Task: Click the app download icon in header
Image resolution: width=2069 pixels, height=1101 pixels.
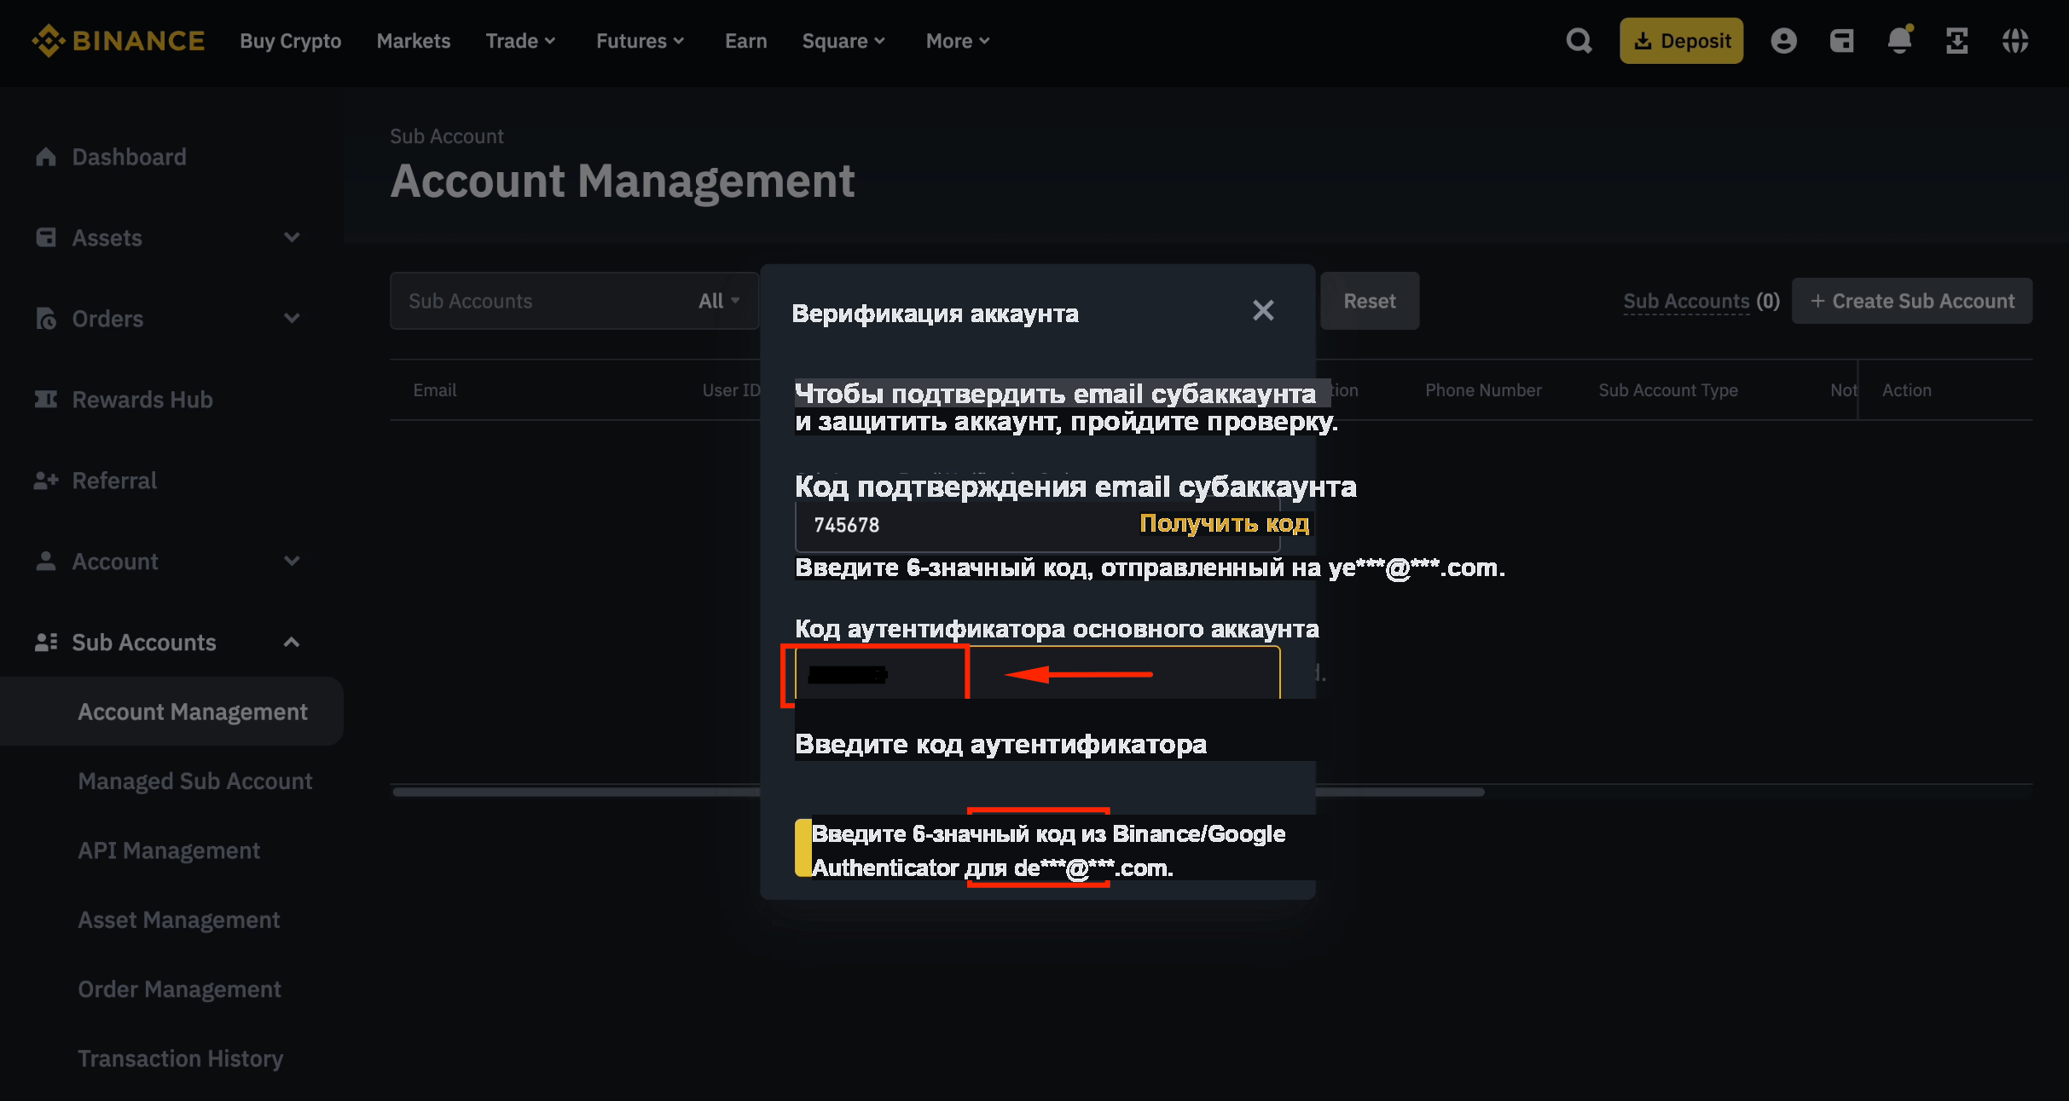Action: coord(1957,41)
